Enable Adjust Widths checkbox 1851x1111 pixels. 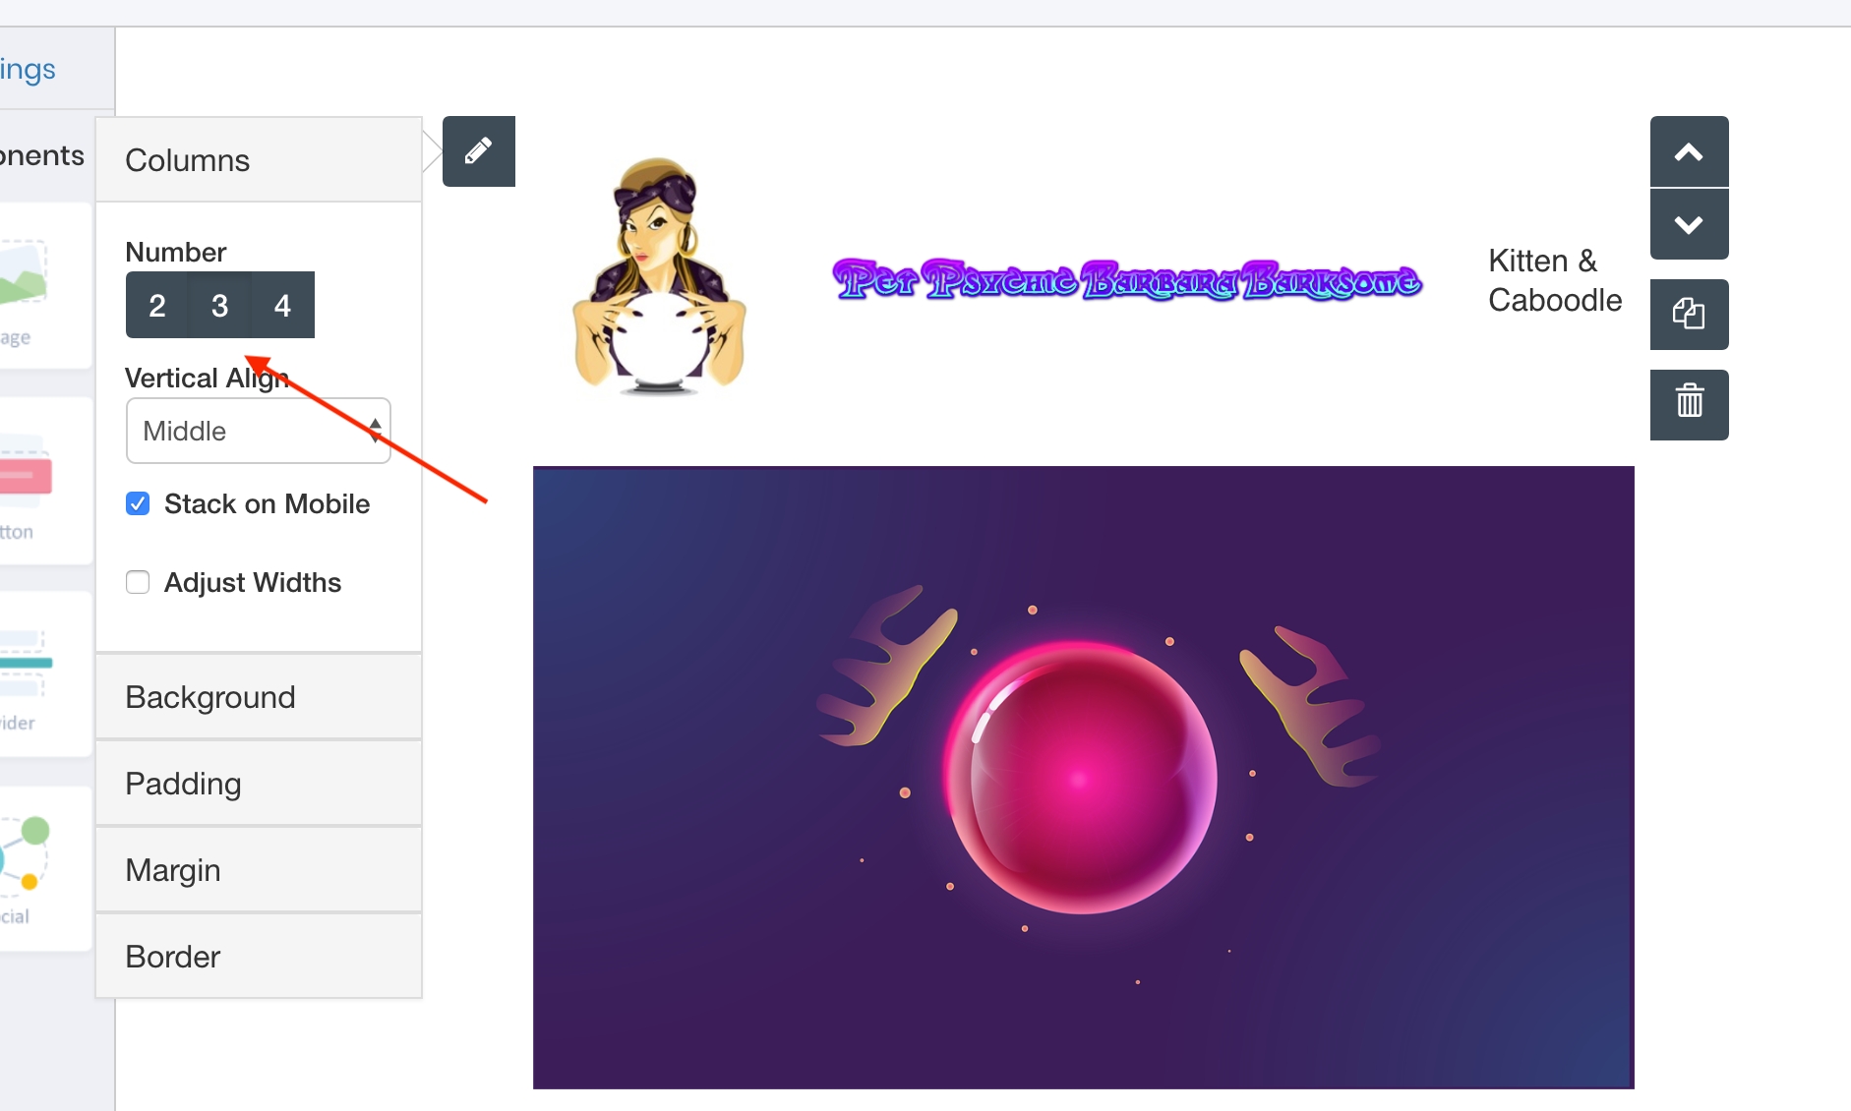coord(138,582)
